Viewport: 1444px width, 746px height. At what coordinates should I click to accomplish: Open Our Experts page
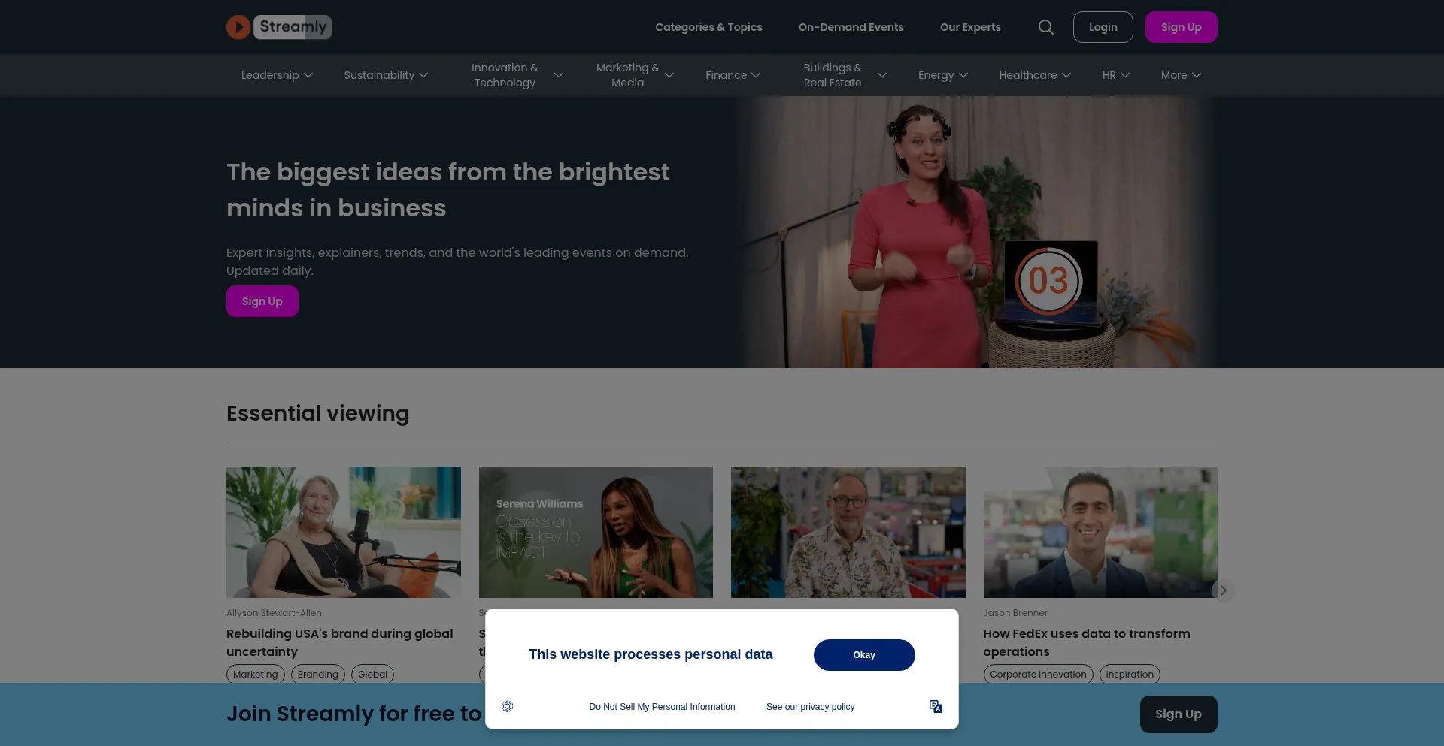(970, 27)
